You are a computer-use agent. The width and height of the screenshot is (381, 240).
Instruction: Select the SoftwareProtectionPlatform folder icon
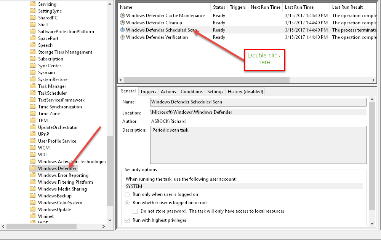(x=33, y=31)
